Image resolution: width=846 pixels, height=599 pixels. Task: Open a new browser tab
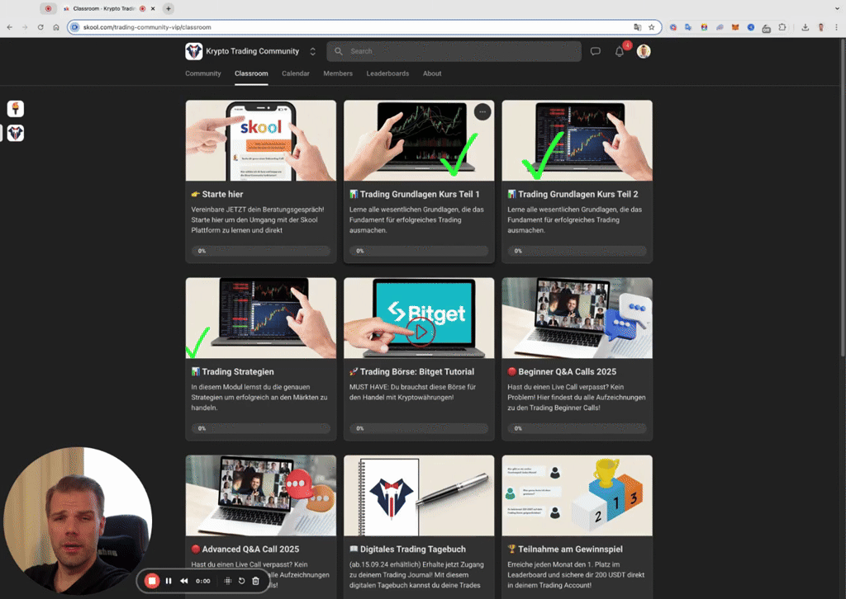coord(169,8)
